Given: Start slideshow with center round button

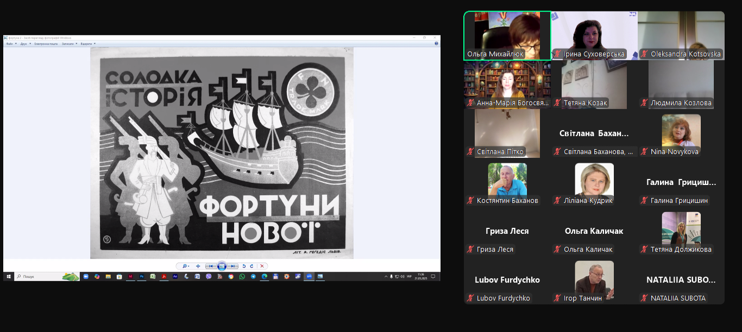Looking at the screenshot, I should (x=222, y=266).
